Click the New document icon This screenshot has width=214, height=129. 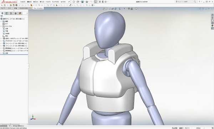[74, 2]
